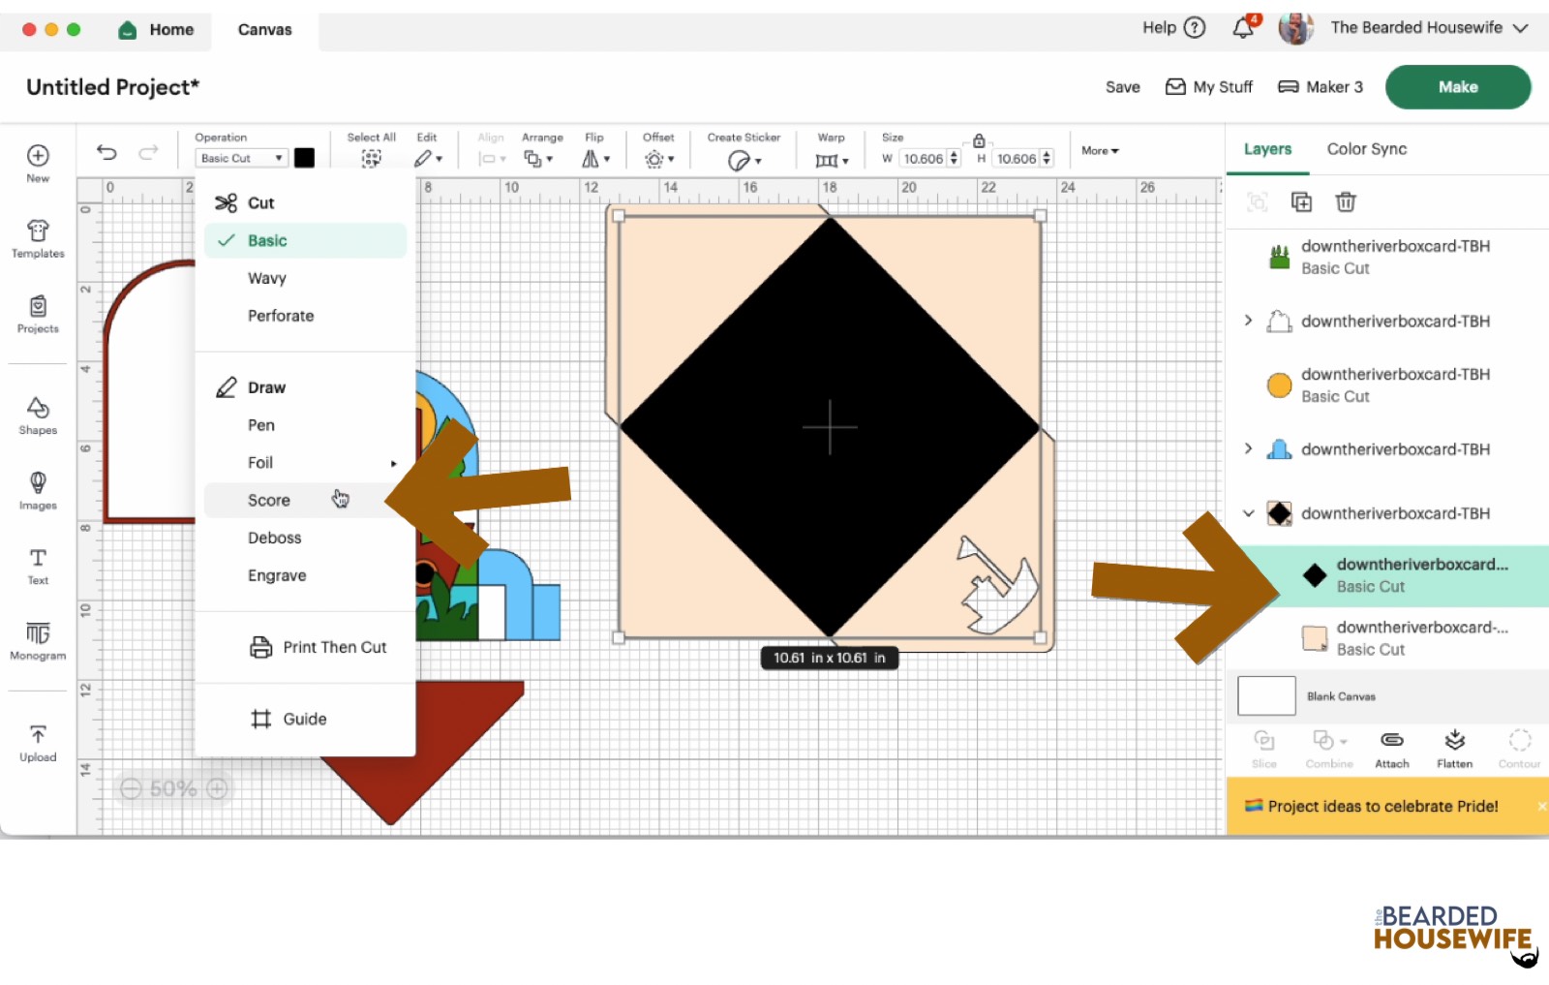Switch to the Layers tab
This screenshot has width=1549, height=985.
1267,149
